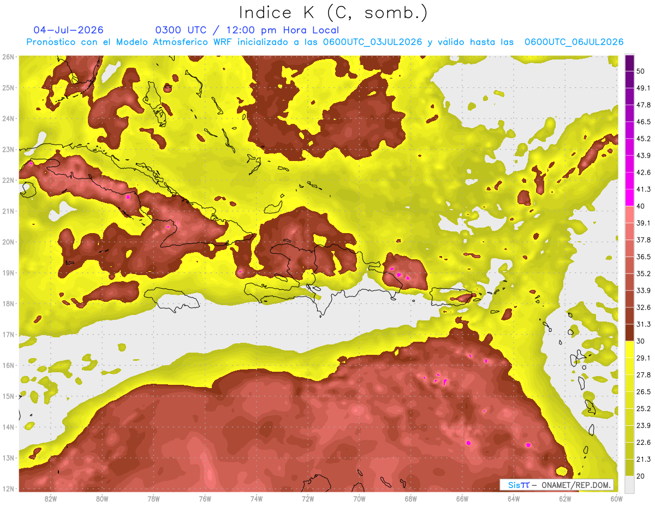
Task: Click the 22.6 value on the color scale
Action: (x=644, y=443)
